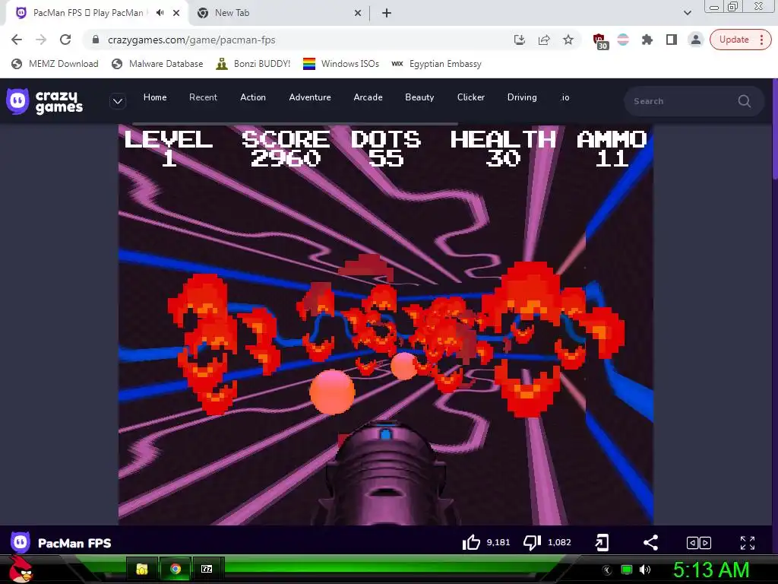The width and height of the screenshot is (778, 584).
Task: Open the file explorer taskbar icon
Action: pyautogui.click(x=142, y=569)
